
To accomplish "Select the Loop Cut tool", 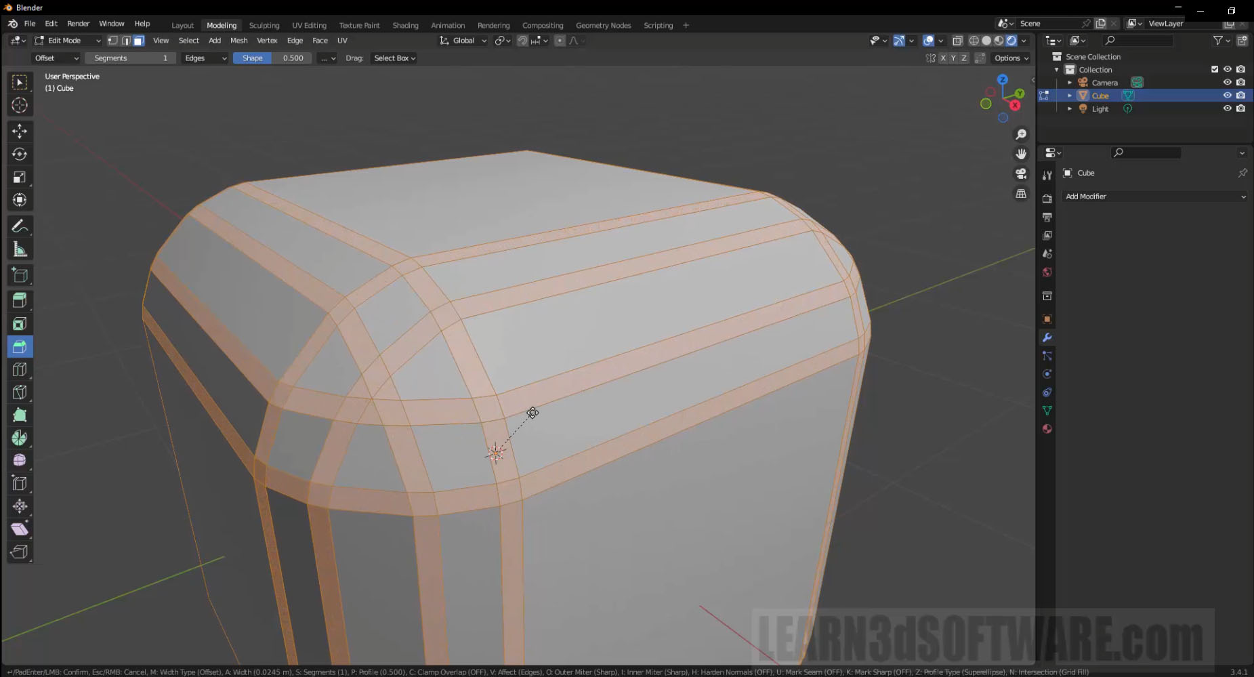I will (x=20, y=369).
